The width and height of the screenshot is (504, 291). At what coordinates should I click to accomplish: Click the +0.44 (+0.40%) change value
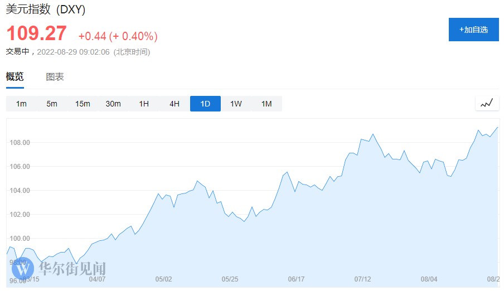point(118,36)
